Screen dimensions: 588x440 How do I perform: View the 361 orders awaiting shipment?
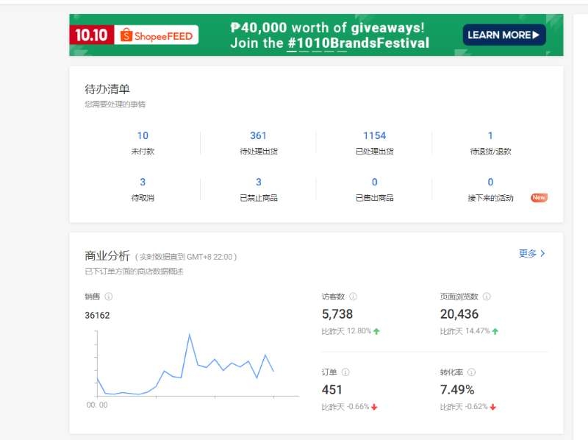tap(258, 135)
